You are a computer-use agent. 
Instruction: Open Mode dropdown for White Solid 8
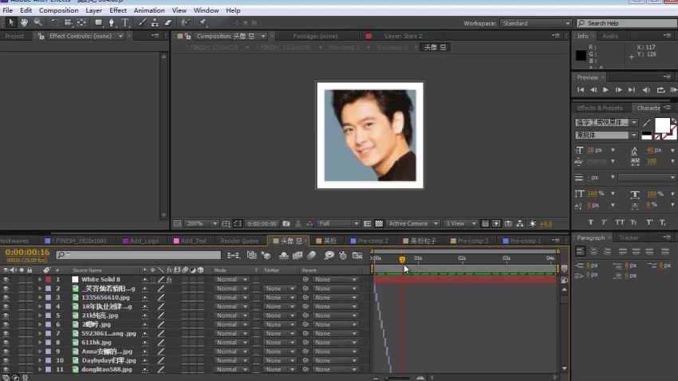[x=231, y=280]
